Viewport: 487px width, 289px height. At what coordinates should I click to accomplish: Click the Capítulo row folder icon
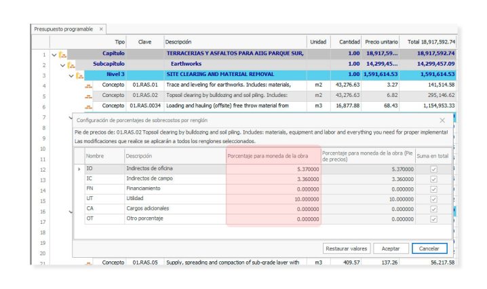click(x=62, y=55)
